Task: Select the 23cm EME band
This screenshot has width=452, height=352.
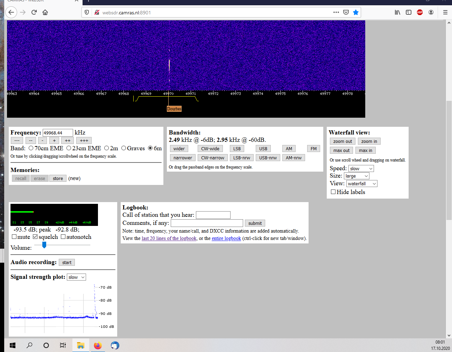Action: point(69,148)
